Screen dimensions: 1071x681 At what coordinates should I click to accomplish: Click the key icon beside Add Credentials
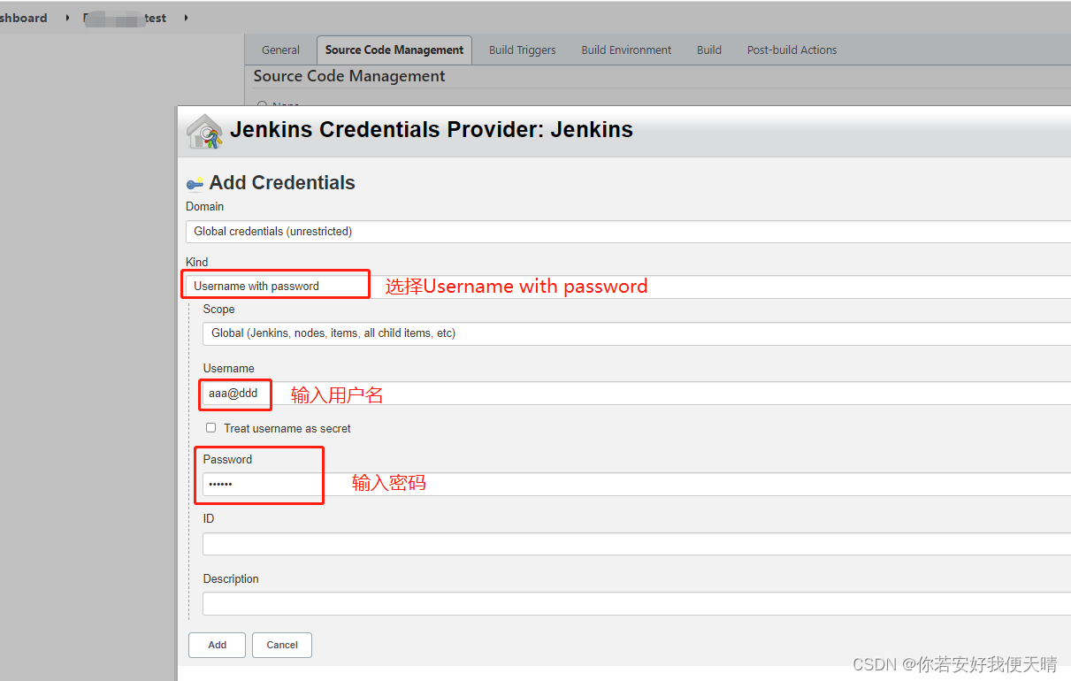195,184
